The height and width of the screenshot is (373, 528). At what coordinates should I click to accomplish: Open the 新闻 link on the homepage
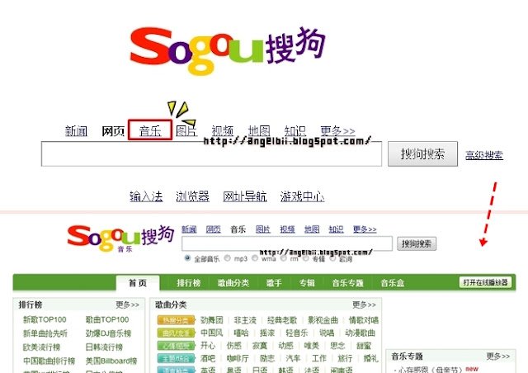pos(76,130)
